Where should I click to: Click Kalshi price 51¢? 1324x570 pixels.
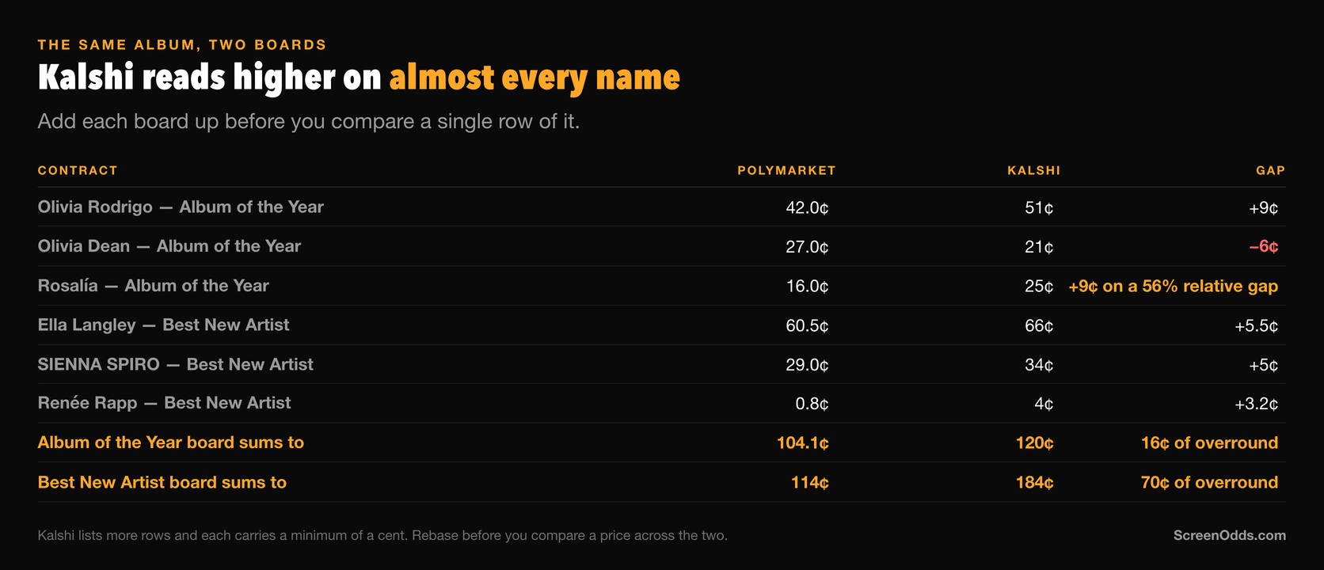click(1039, 207)
